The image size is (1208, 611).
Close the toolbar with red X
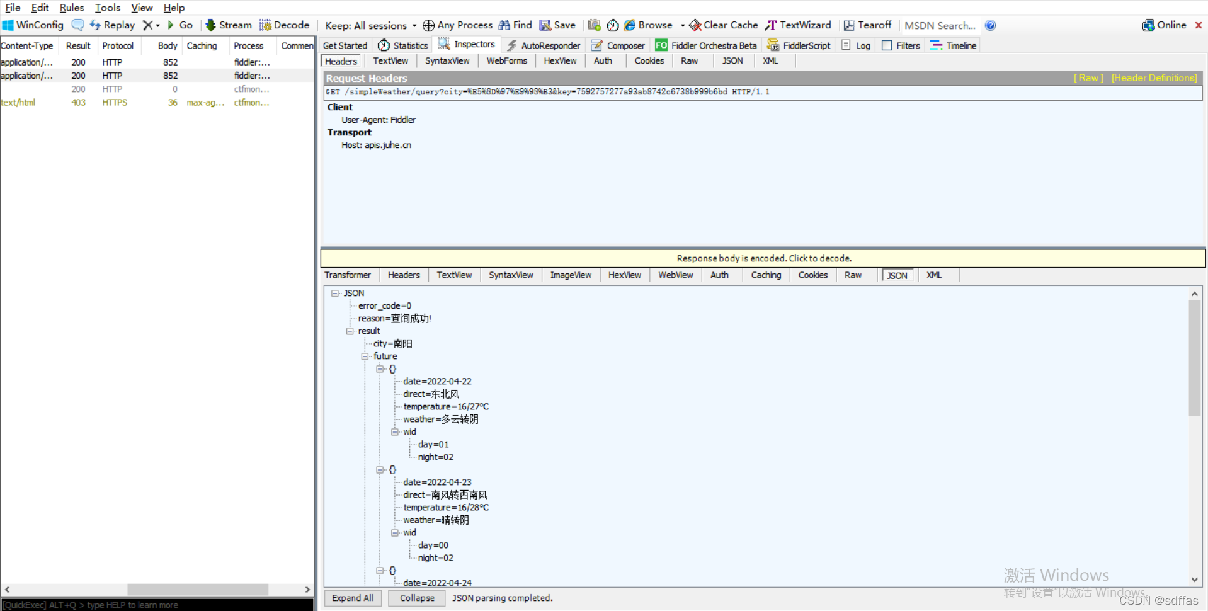pyautogui.click(x=1199, y=25)
